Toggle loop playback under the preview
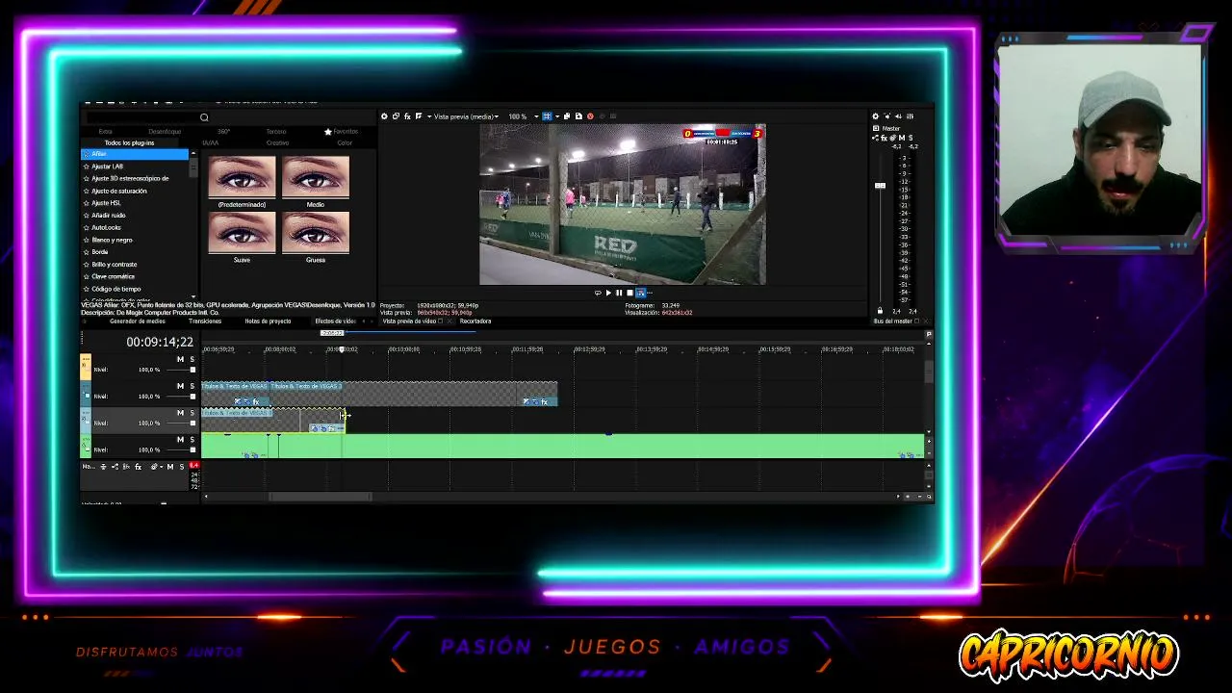This screenshot has width=1232, height=693. coord(598,293)
